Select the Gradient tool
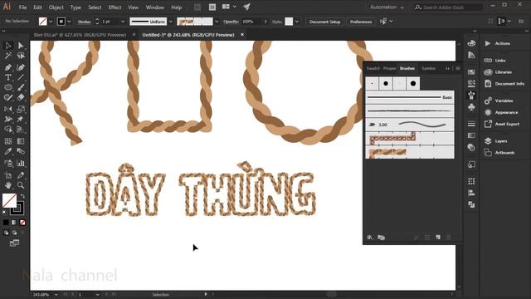Screen dimensions: 531x299 (x=21, y=141)
